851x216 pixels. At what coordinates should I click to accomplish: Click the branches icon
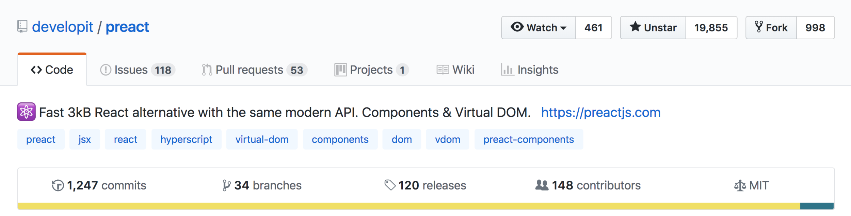(226, 185)
